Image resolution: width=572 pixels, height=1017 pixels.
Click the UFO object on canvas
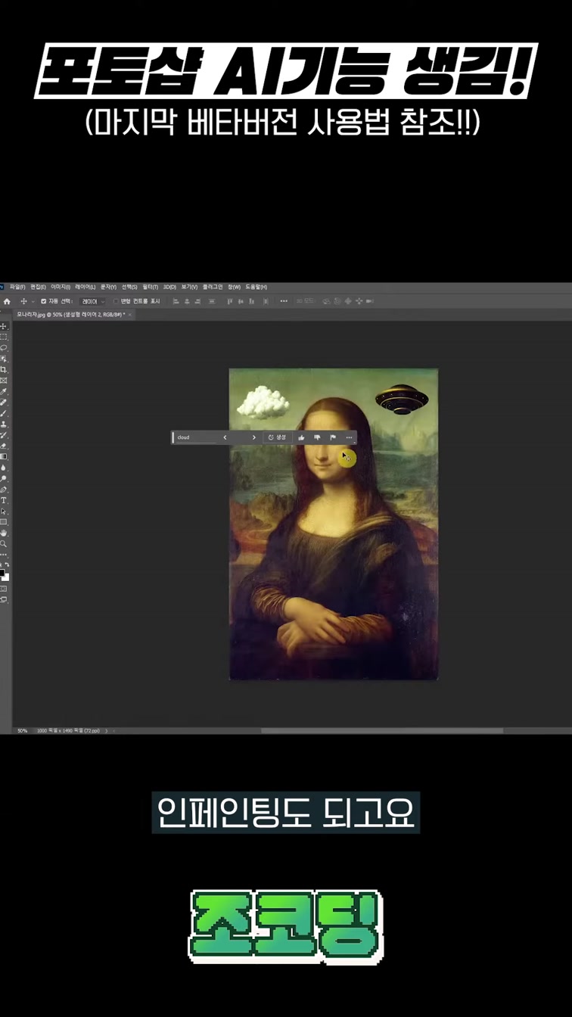(402, 399)
